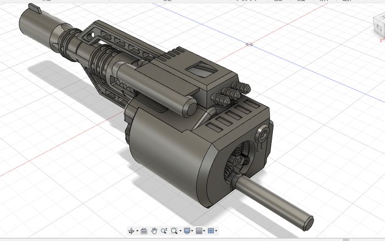
Task: Expand the Grid and Snaps dropdown arrow
Action: pyautogui.click(x=204, y=231)
